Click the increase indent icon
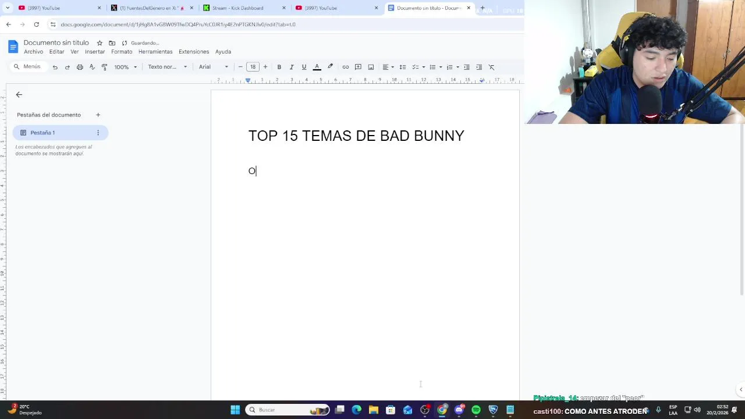The width and height of the screenshot is (745, 419). pyautogui.click(x=479, y=67)
